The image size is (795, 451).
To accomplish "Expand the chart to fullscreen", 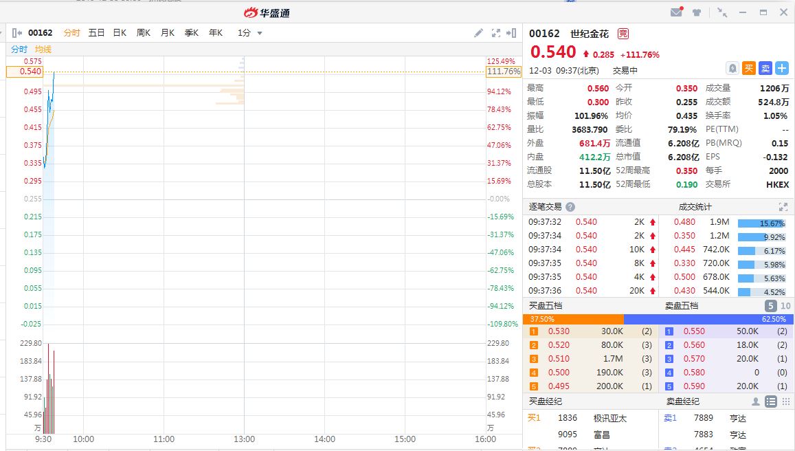I will click(x=496, y=33).
